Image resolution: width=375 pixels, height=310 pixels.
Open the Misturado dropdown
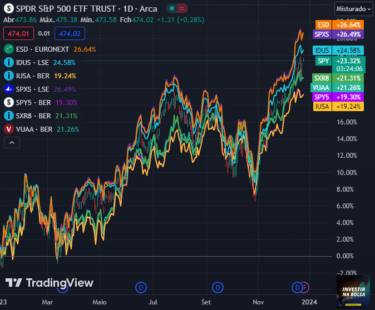353,9
